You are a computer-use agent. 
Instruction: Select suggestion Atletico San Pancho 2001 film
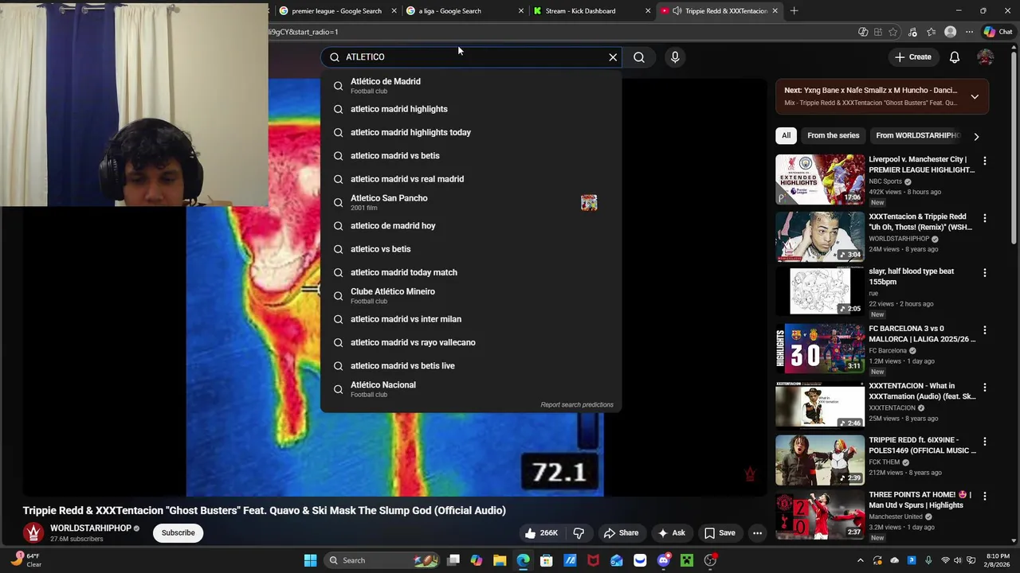click(x=470, y=202)
